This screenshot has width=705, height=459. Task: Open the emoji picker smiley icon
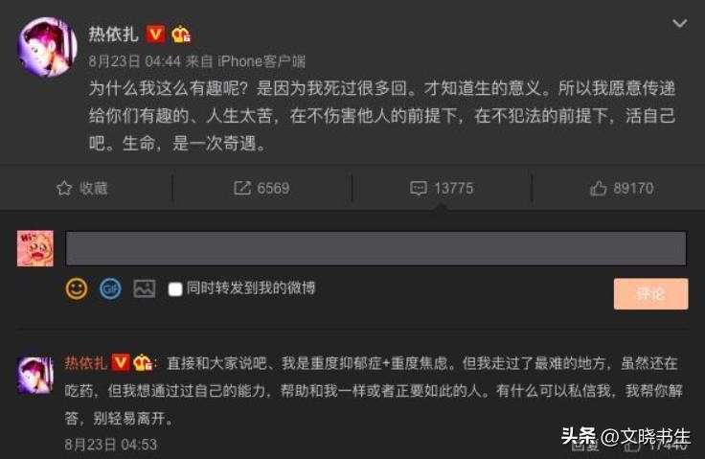(x=77, y=288)
